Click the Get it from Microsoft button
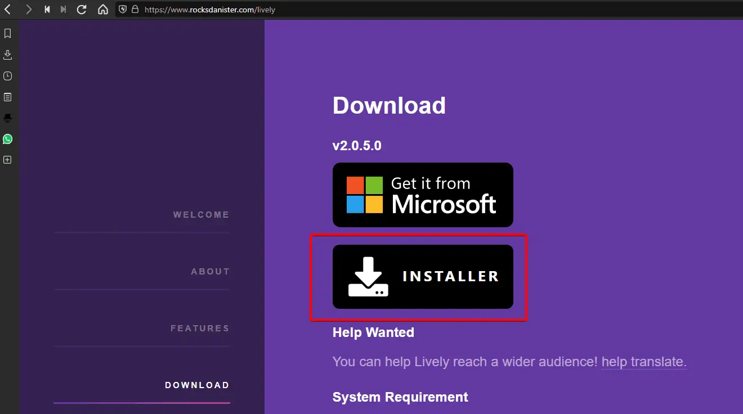 point(423,195)
